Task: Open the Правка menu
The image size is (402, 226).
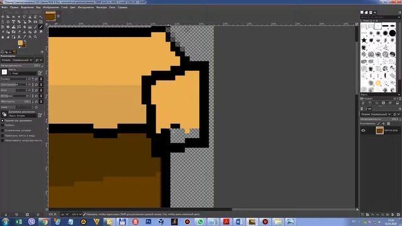Action: [x=14, y=8]
